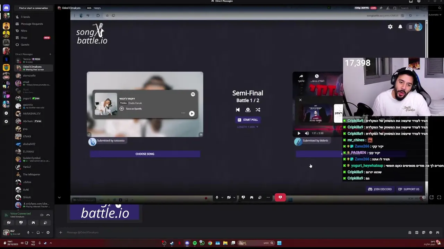Open DM with ohad
The height and width of the screenshot is (249, 444).
tap(33, 83)
